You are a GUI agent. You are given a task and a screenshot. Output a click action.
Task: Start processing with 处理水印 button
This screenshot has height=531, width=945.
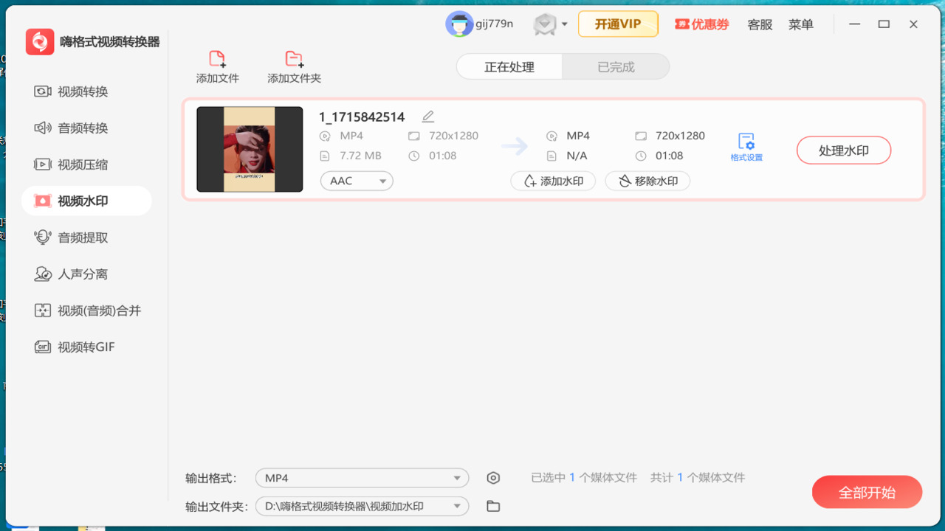(x=843, y=150)
